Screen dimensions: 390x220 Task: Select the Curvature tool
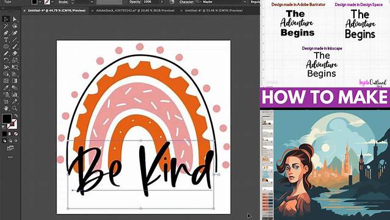tap(15, 32)
